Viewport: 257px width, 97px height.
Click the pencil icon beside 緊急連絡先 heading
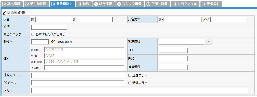[4, 13]
